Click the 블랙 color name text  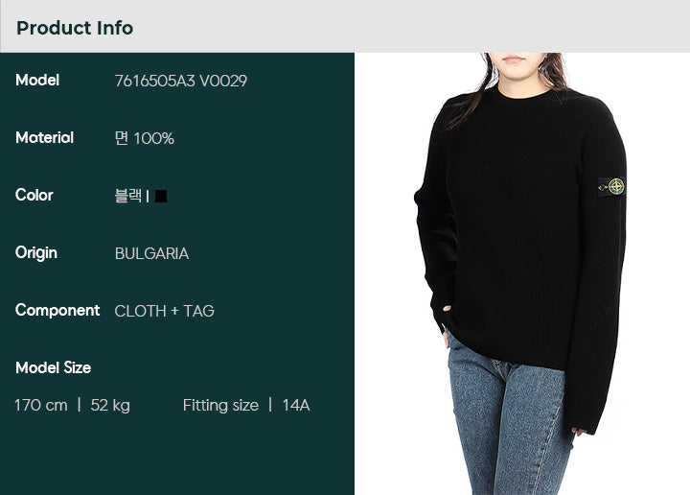pyautogui.click(x=128, y=196)
